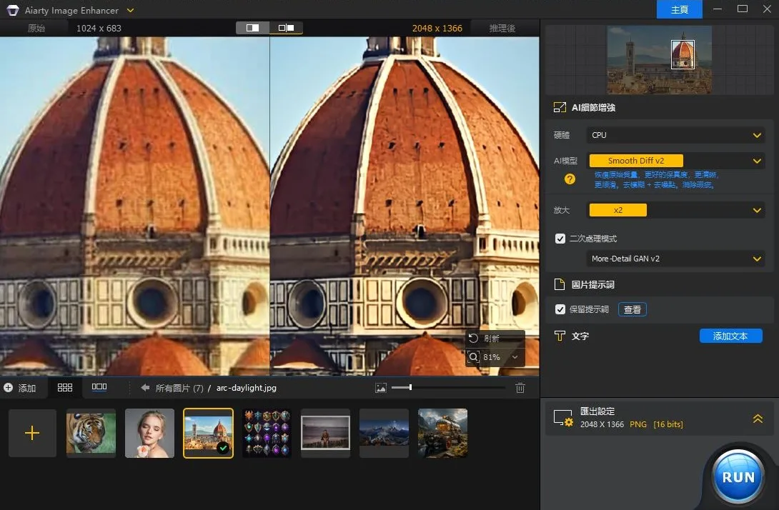
Task: Open the Aiarty Image Enhancer title menu
Action: point(130,10)
